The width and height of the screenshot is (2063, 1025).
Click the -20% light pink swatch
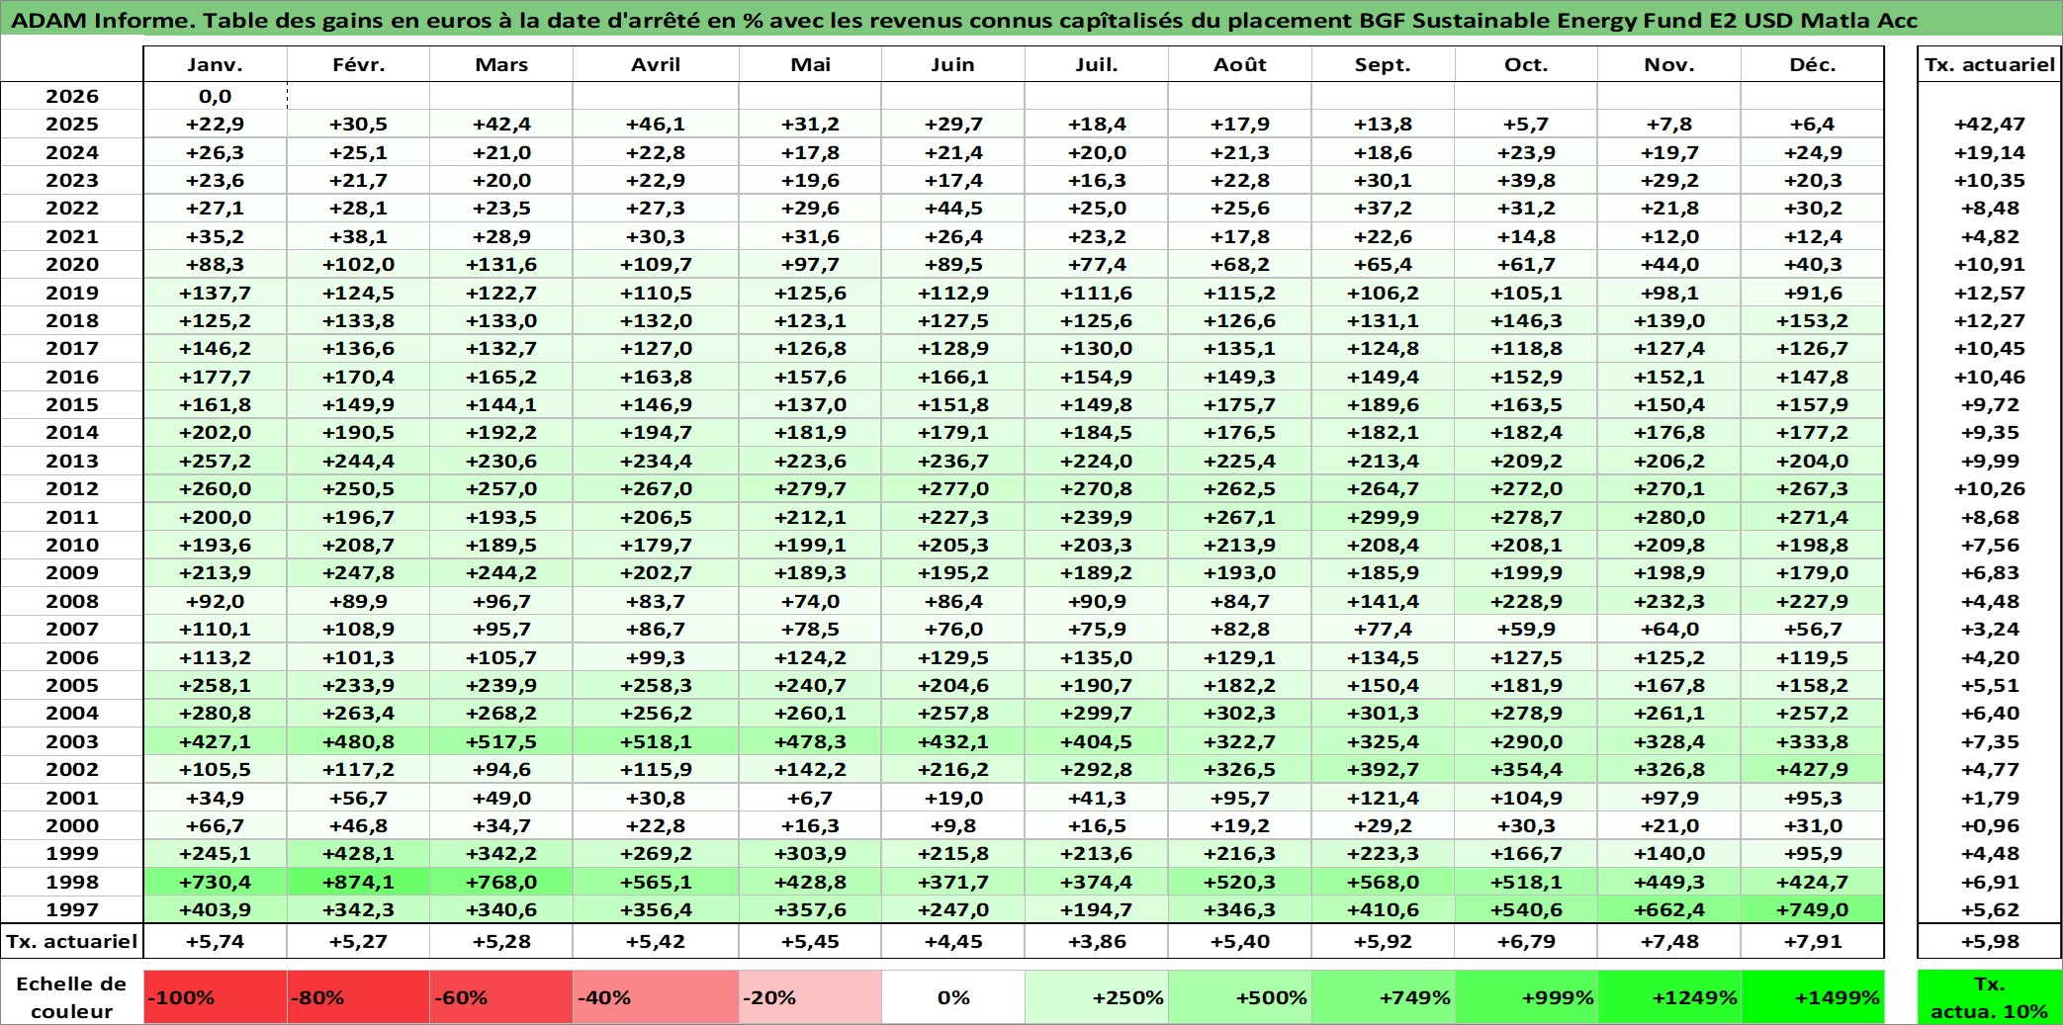[x=810, y=997]
